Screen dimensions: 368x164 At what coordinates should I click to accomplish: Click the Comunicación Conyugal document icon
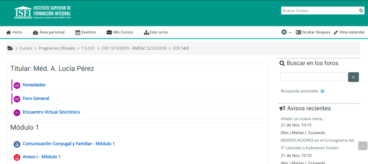tap(17, 144)
